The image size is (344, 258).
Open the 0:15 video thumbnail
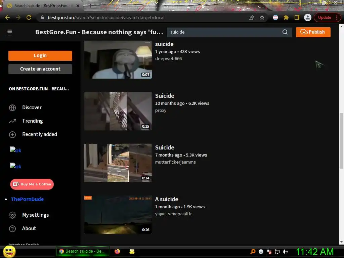pyautogui.click(x=118, y=111)
